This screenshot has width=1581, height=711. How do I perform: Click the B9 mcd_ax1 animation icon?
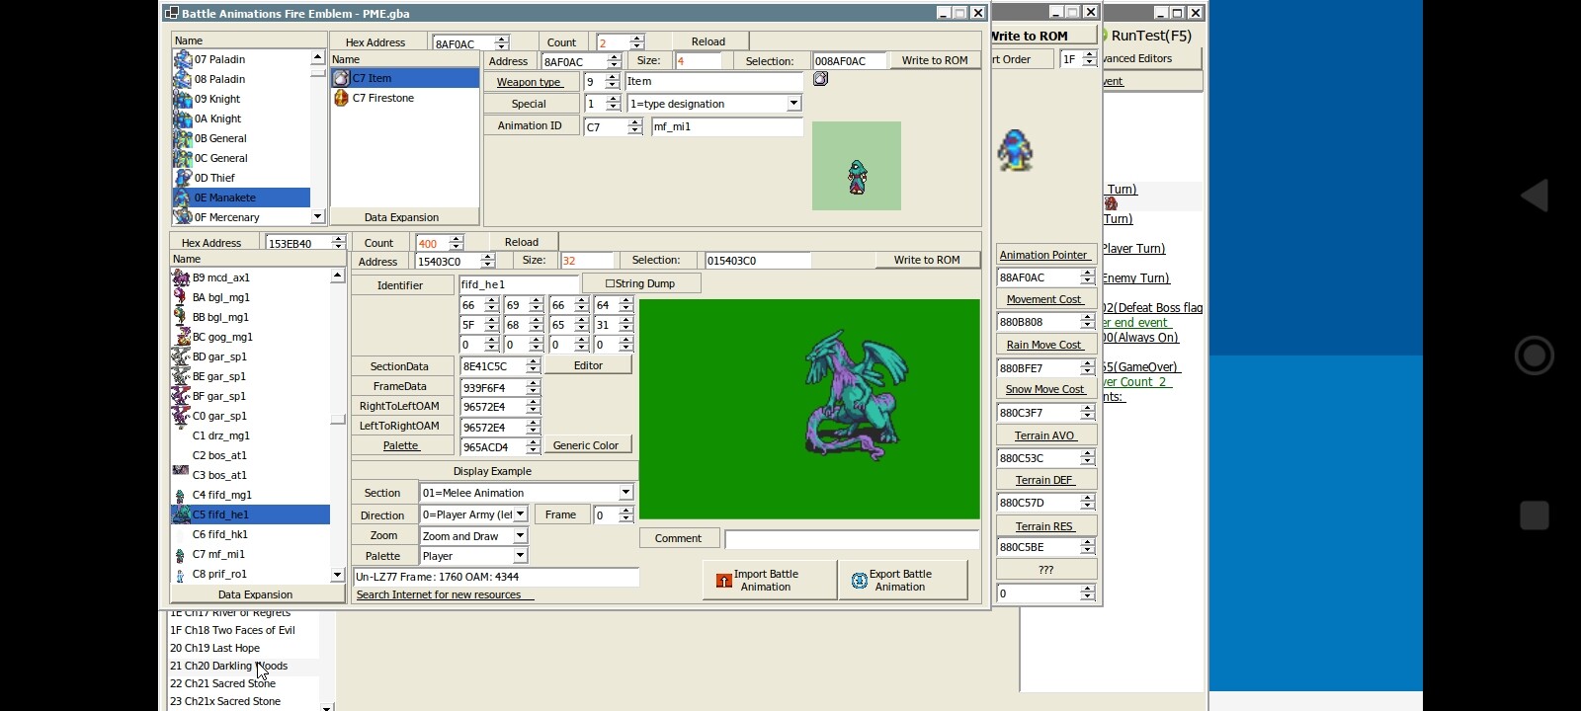(x=181, y=277)
